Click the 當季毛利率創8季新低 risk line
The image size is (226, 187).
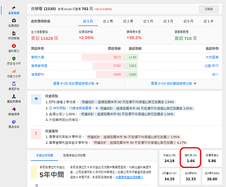point(65,137)
